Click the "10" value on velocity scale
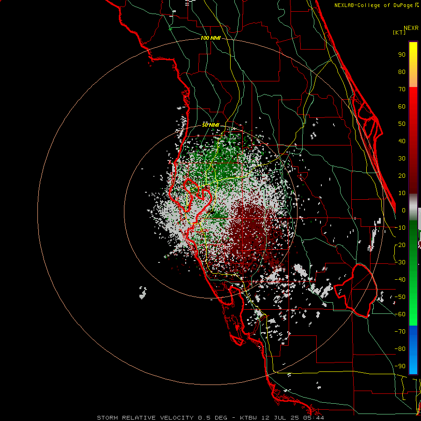 click(402, 193)
